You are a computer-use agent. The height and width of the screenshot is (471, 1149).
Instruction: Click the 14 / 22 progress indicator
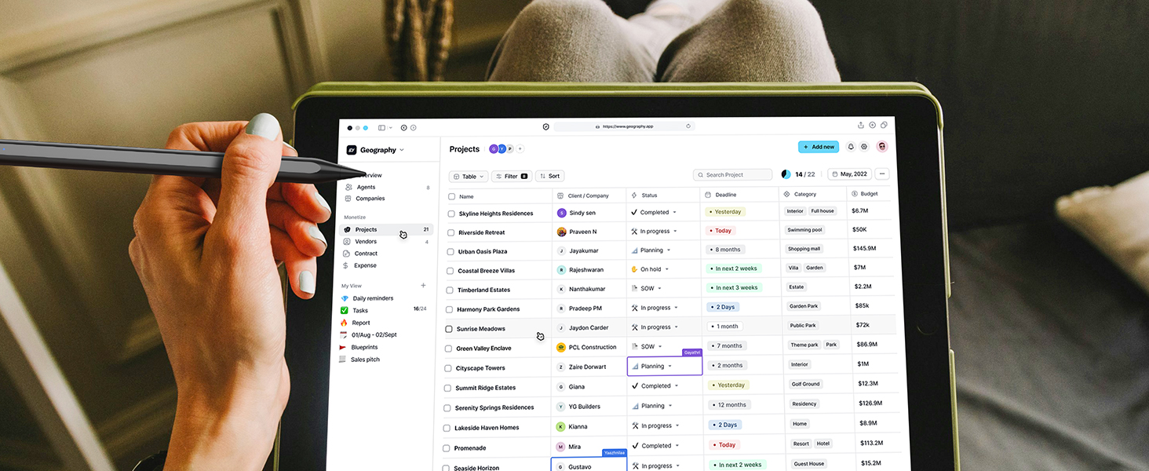[799, 174]
